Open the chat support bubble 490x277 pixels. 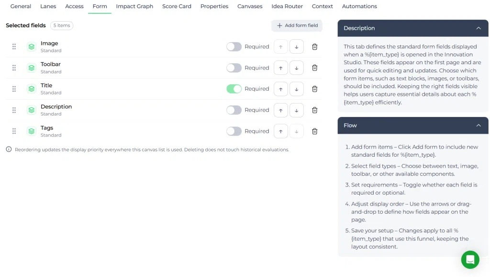470,259
